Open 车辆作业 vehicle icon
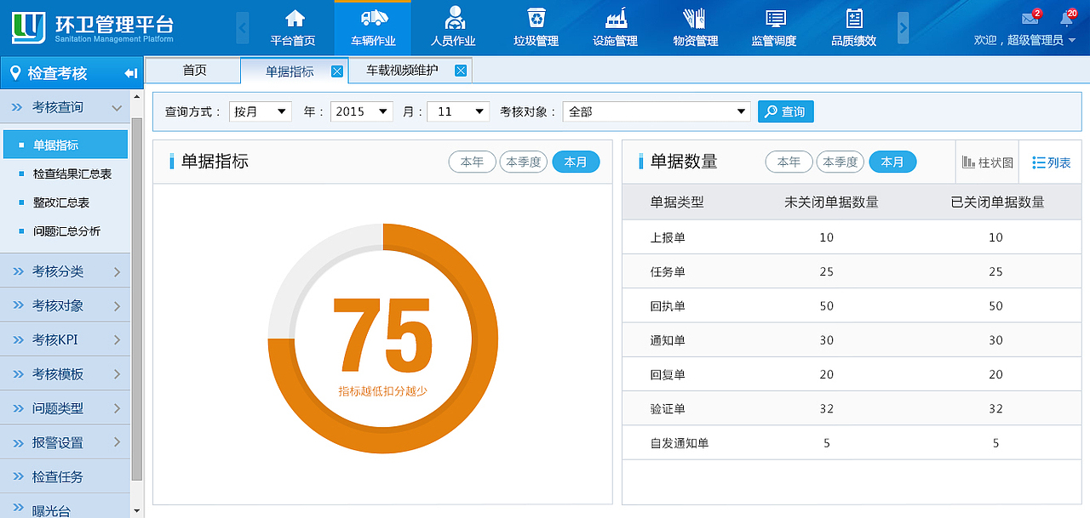This screenshot has width=1090, height=518. [373, 18]
